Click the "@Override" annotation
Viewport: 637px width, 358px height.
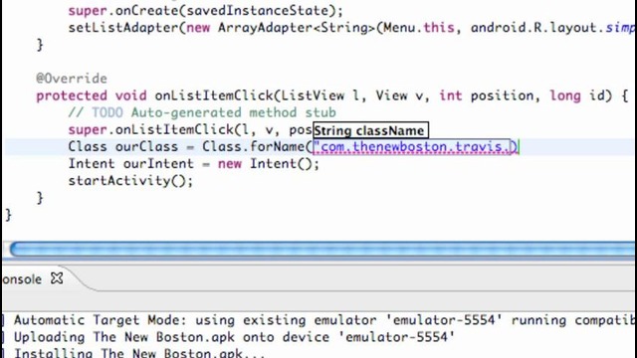[x=72, y=79]
